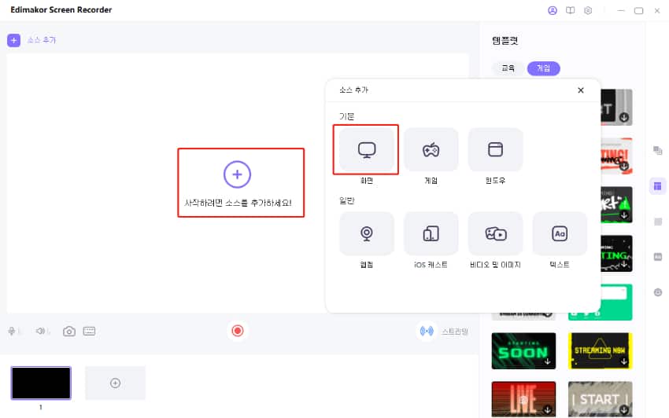669x418 pixels.
Task: Toggle the microphone icon
Action: (x=12, y=331)
